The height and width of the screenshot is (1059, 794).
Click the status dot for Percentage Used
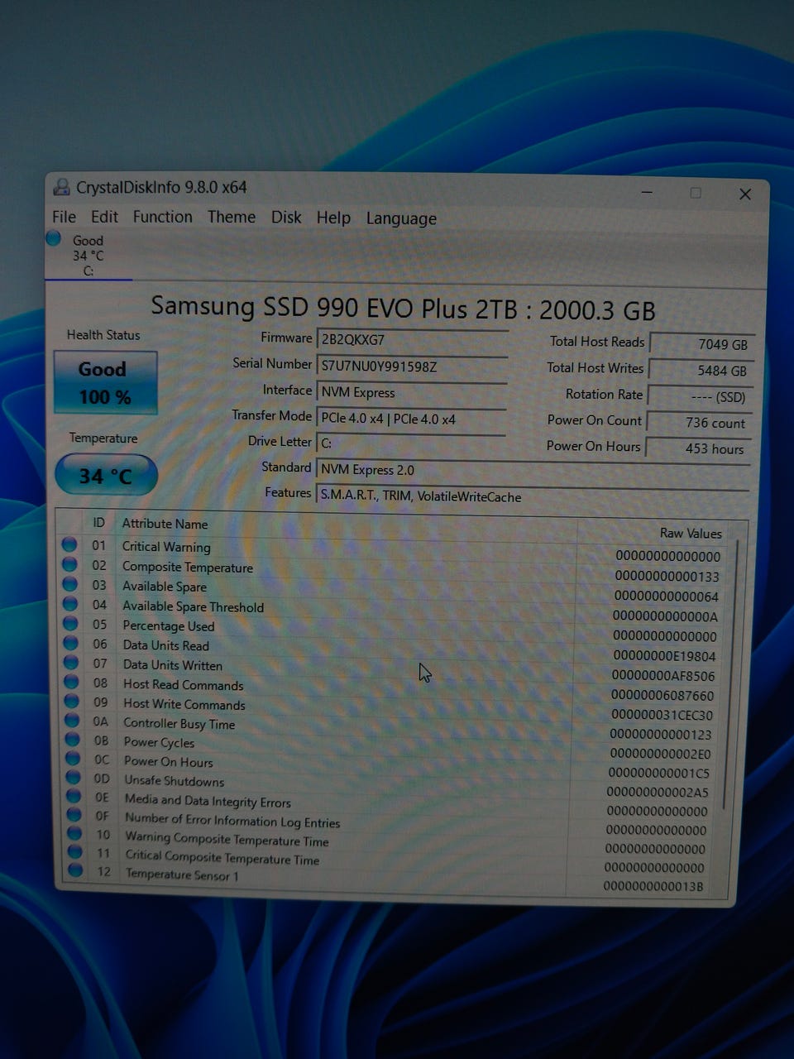(x=71, y=623)
